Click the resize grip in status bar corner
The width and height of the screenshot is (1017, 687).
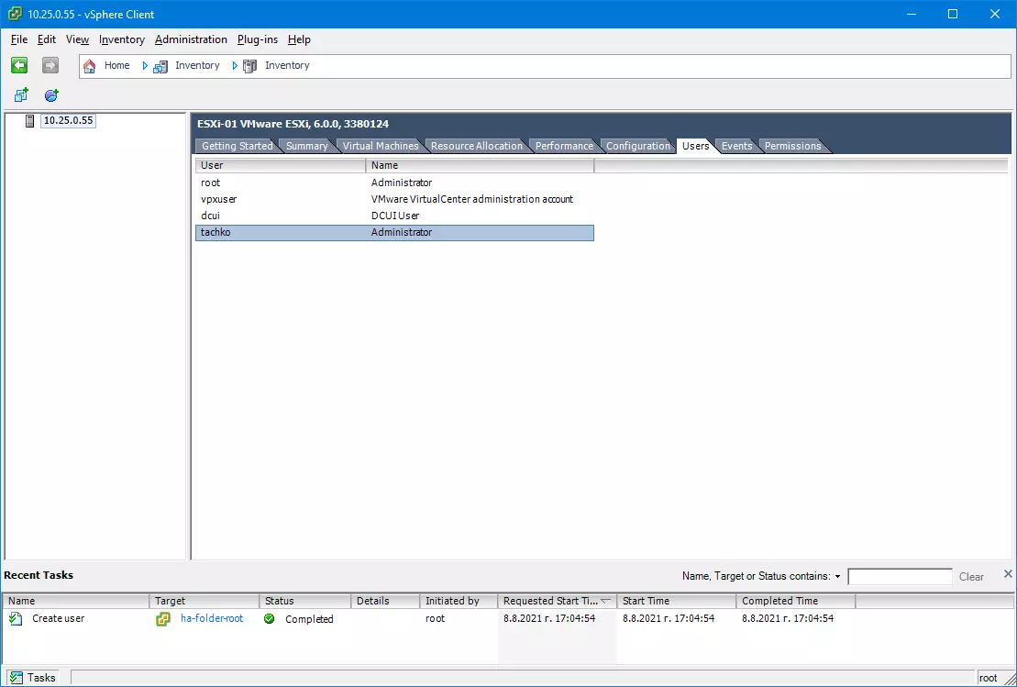click(x=1009, y=679)
